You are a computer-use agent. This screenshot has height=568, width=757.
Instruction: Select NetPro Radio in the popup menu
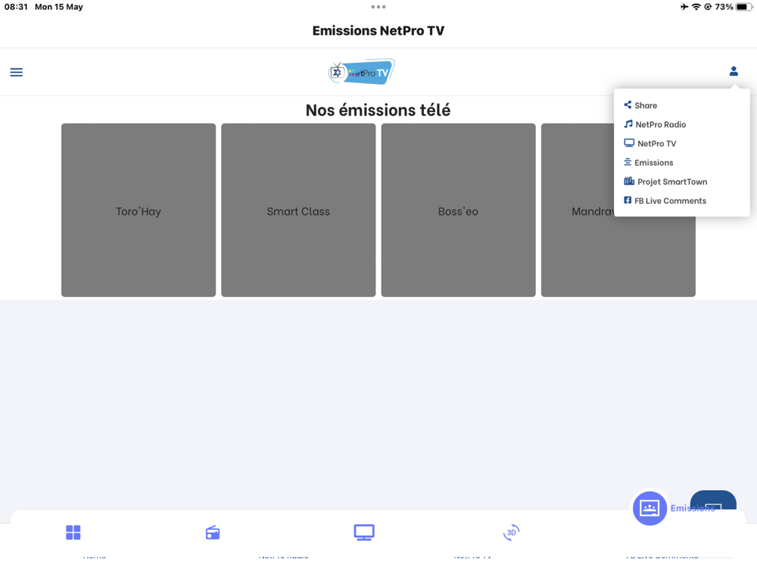[x=659, y=124]
